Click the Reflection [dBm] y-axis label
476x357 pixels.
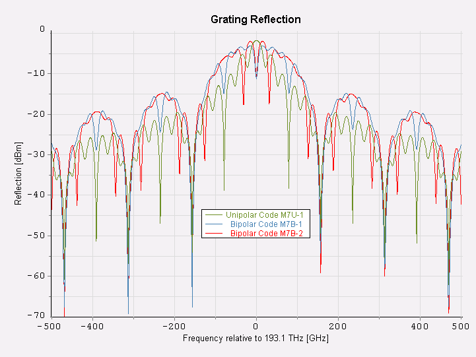(18, 172)
